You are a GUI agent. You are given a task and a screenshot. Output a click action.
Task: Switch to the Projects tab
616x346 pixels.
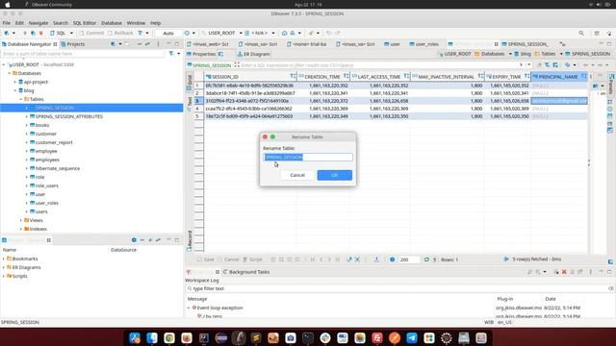pos(73,44)
